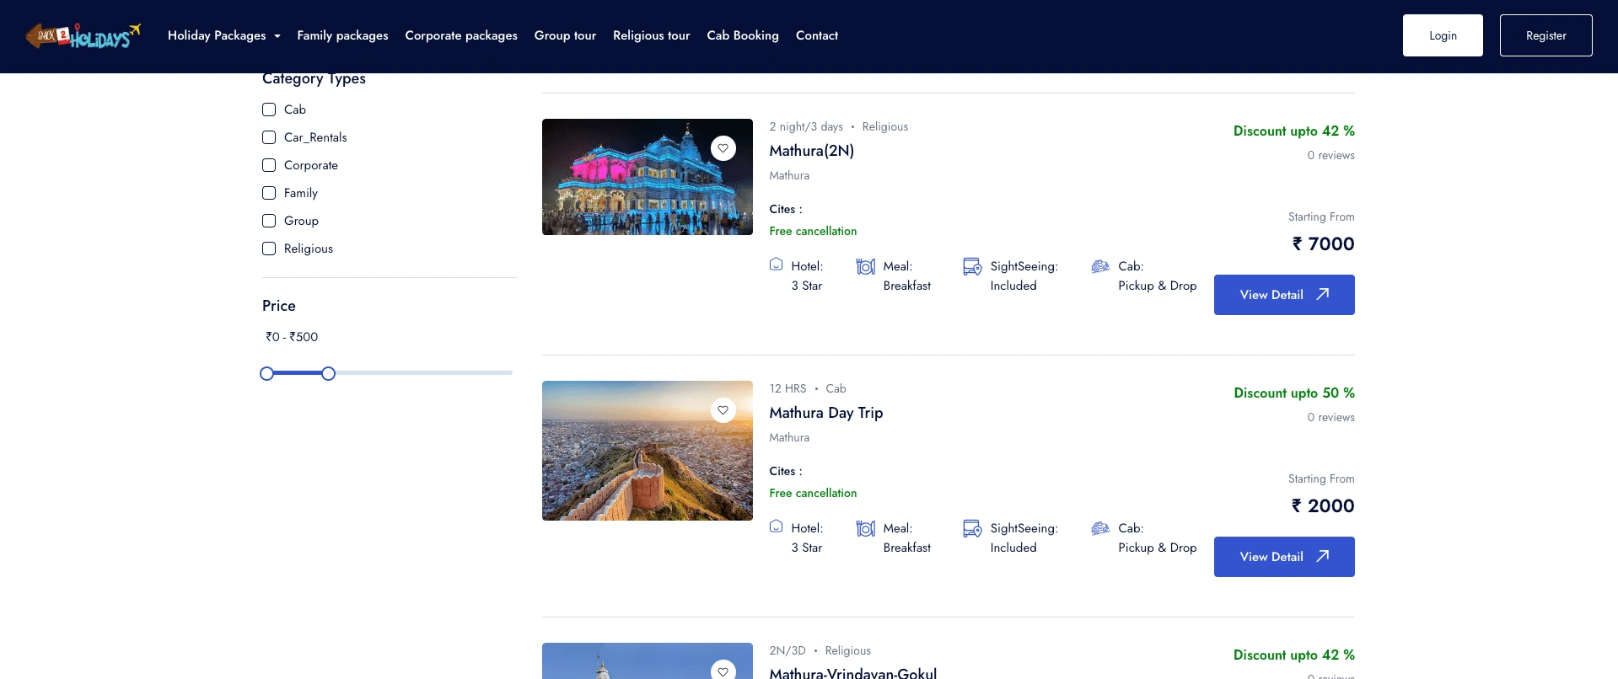The width and height of the screenshot is (1618, 679).
Task: Open the Mathura(2N) package title
Action: pyautogui.click(x=811, y=151)
